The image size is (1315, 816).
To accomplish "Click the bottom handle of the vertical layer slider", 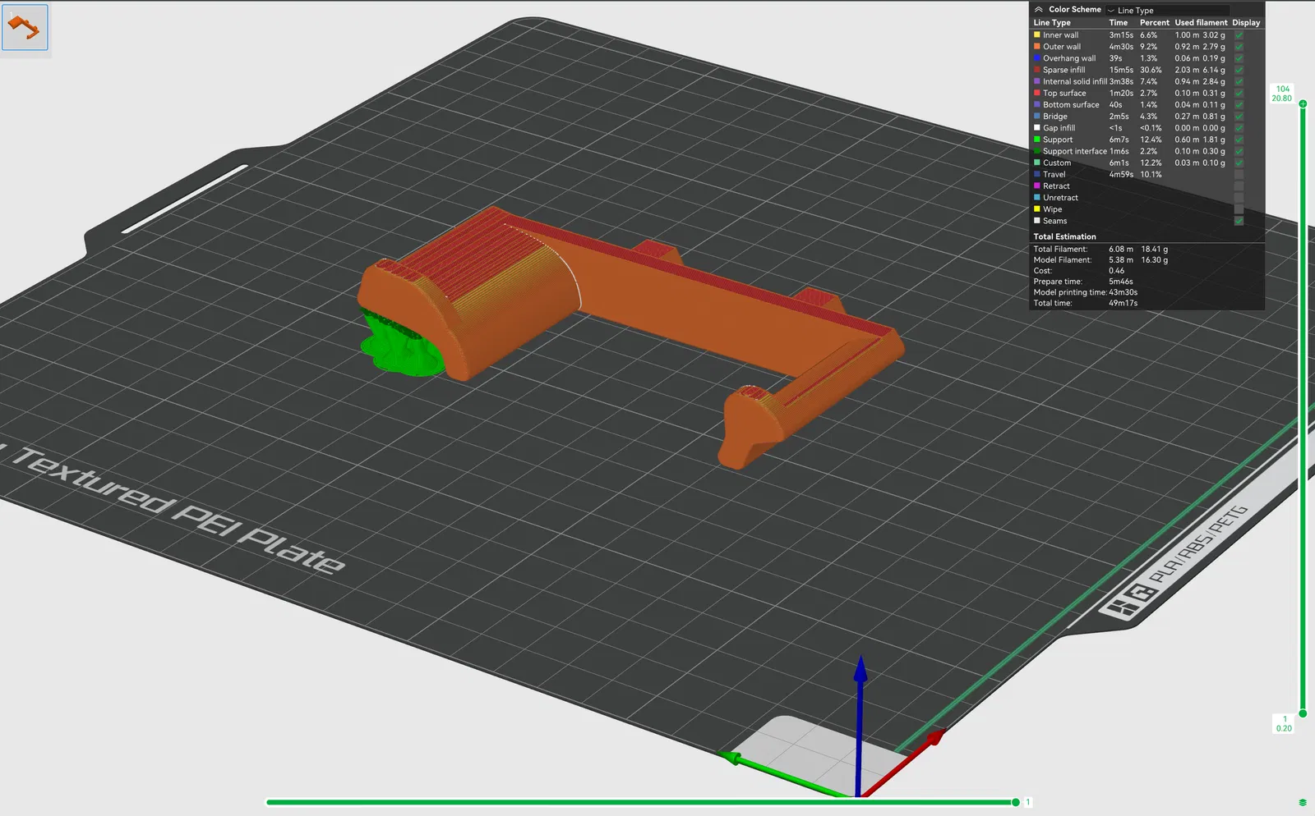I will tap(1303, 713).
